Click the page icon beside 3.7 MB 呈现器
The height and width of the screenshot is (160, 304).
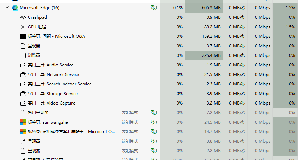(x=23, y=46)
